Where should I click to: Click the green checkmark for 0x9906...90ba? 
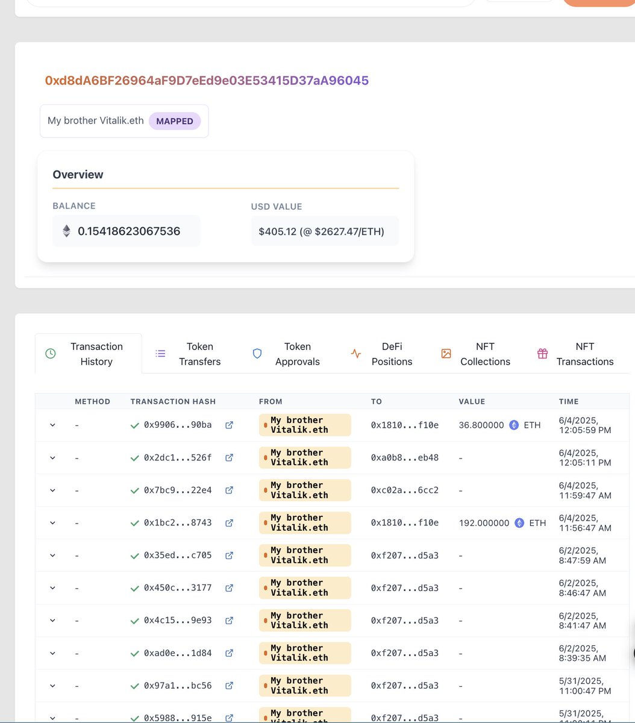point(135,425)
